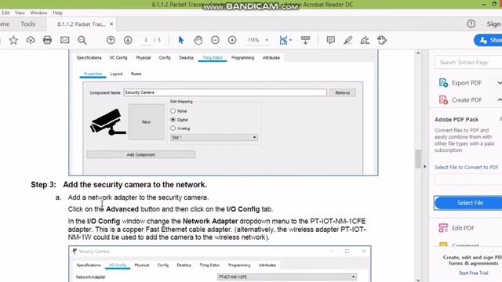Switch to the Tools tab

(28, 24)
